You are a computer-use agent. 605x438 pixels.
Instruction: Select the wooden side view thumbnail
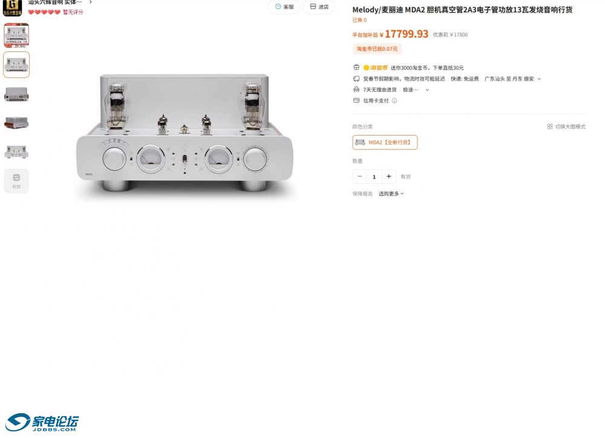(16, 123)
